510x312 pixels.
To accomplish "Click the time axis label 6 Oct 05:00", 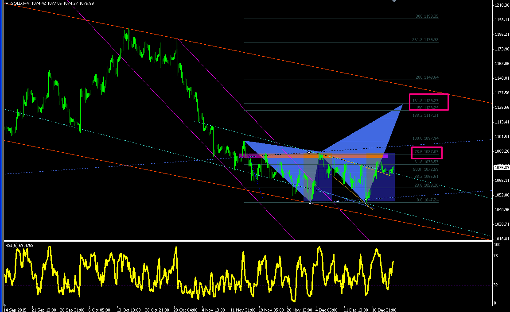I will pos(99,310).
